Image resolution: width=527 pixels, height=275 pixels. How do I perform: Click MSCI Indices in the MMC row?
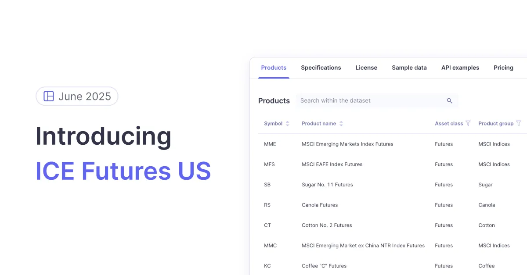pyautogui.click(x=494, y=246)
